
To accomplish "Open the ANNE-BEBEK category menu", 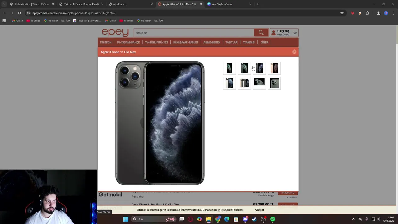I will coord(212,42).
